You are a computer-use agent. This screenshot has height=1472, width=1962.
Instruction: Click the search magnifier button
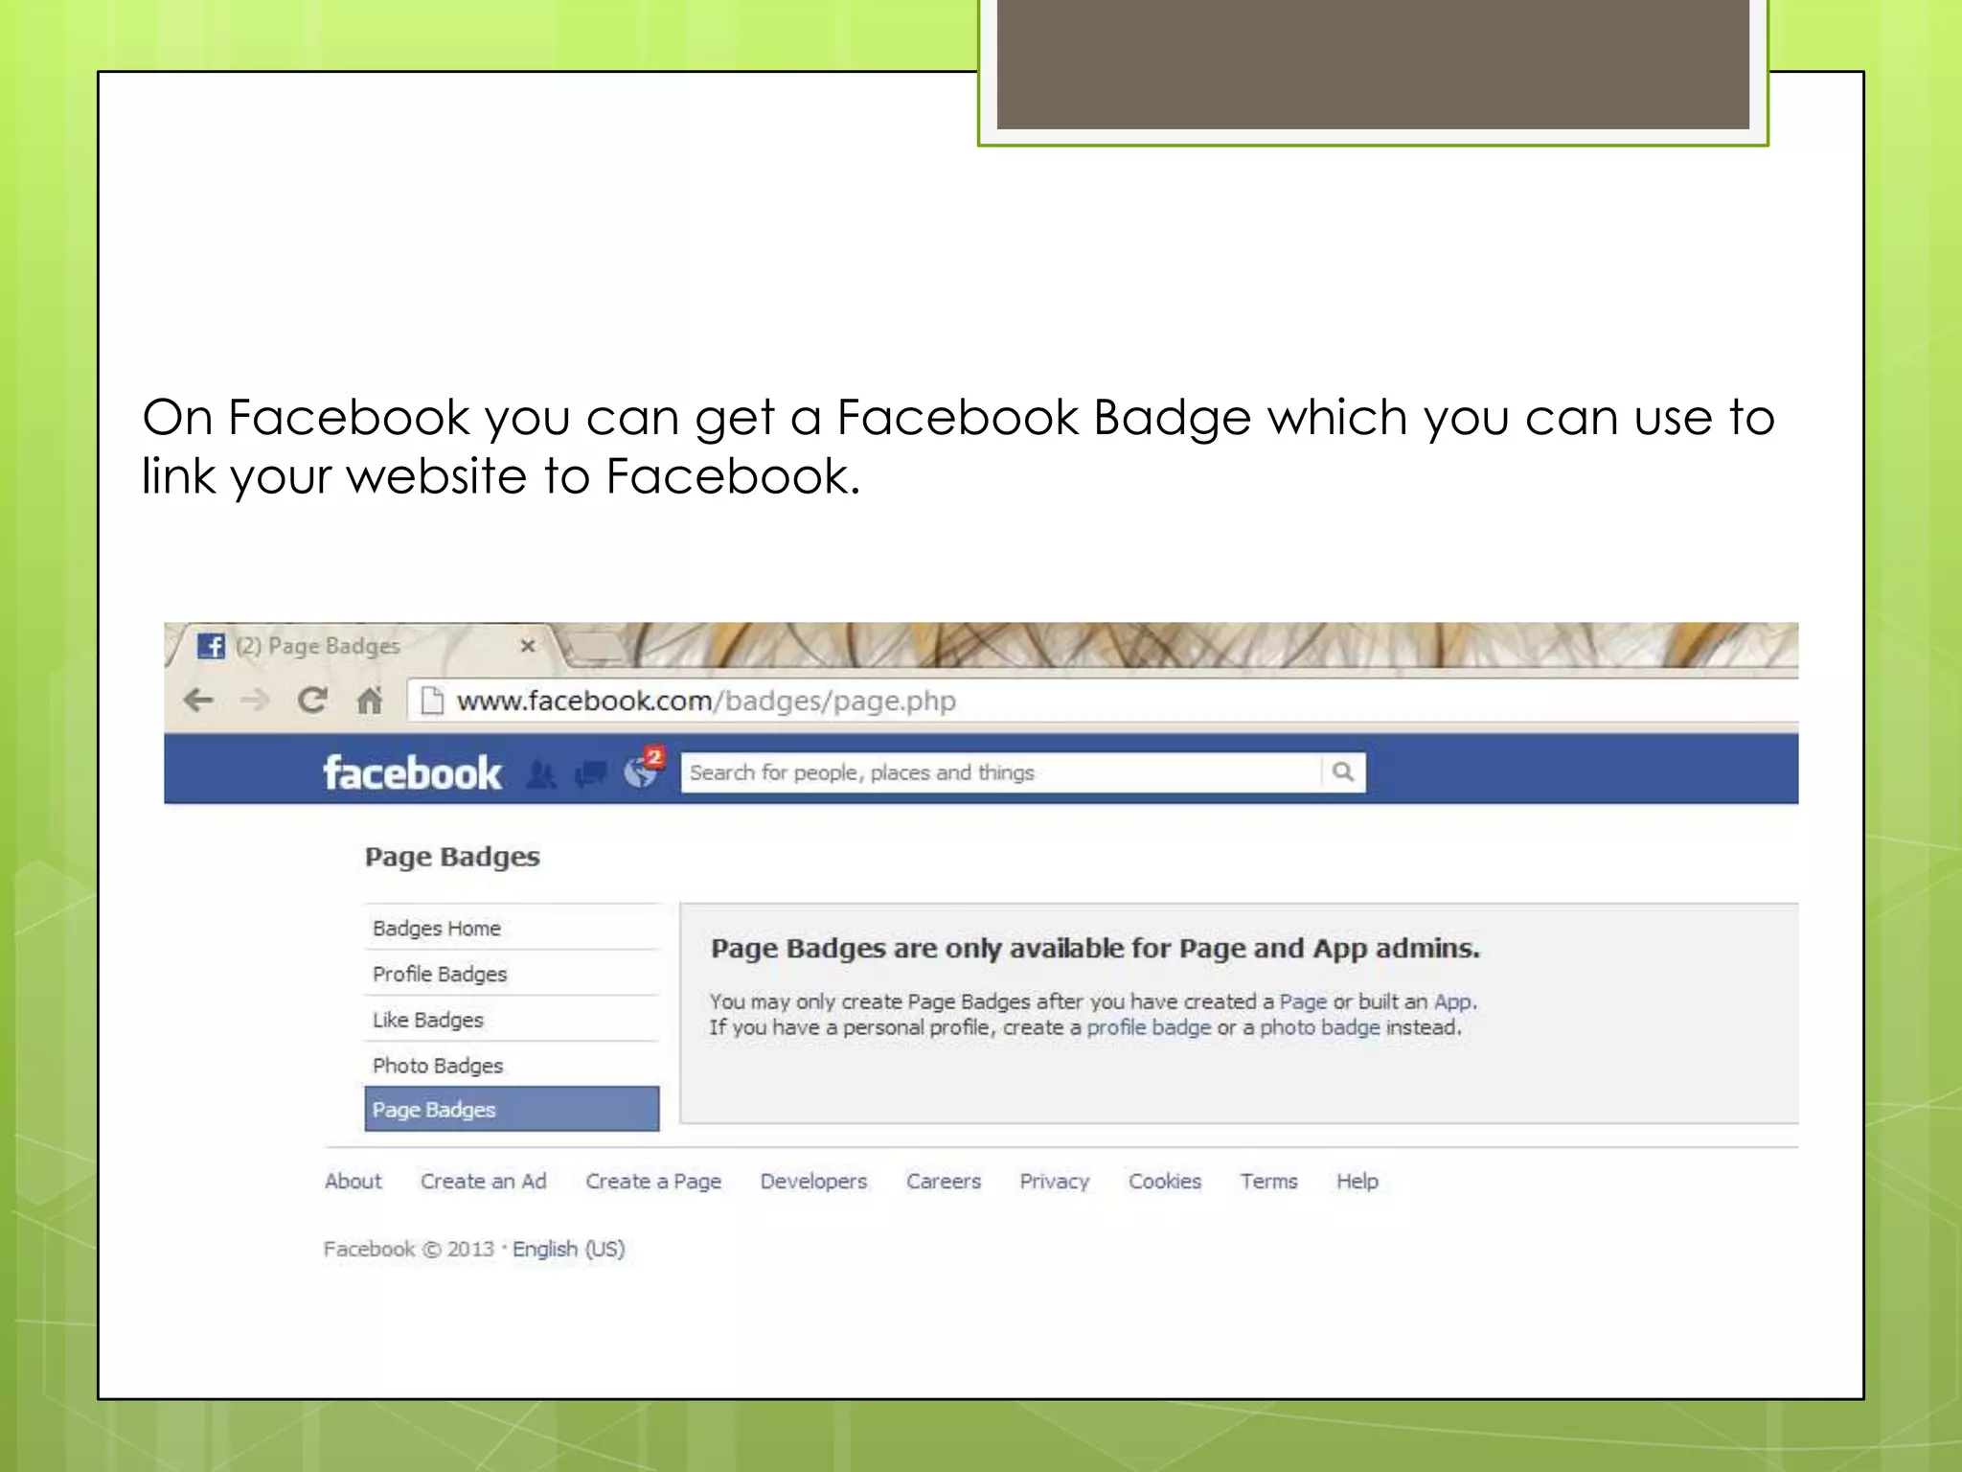point(1343,772)
